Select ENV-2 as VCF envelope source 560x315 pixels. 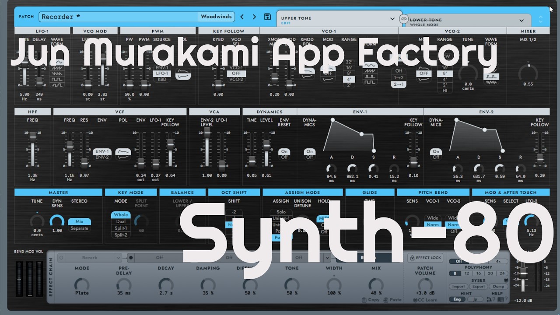102,157
